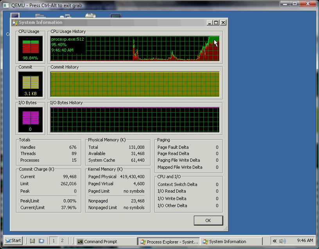Expand hidden system tray icons

click(x=274, y=241)
